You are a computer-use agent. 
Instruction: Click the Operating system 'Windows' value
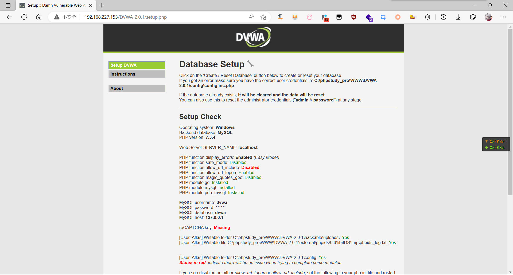225,128
